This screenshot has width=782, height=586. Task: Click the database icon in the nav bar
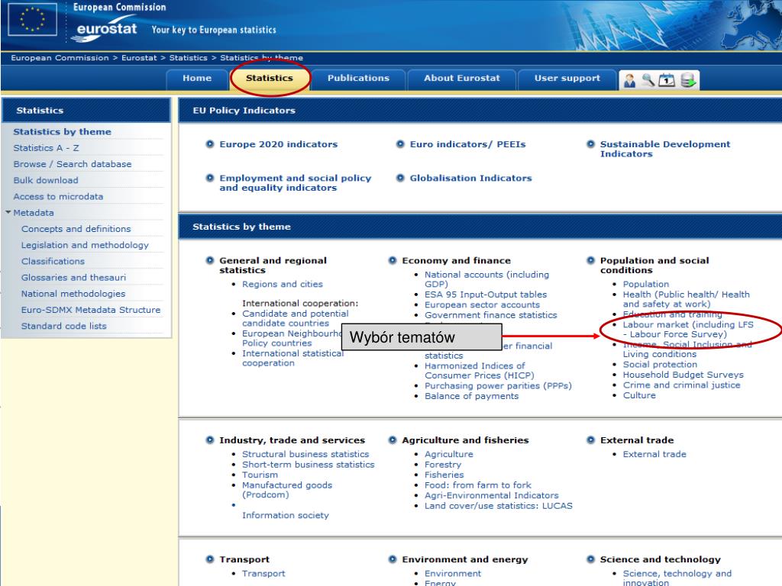tap(688, 79)
